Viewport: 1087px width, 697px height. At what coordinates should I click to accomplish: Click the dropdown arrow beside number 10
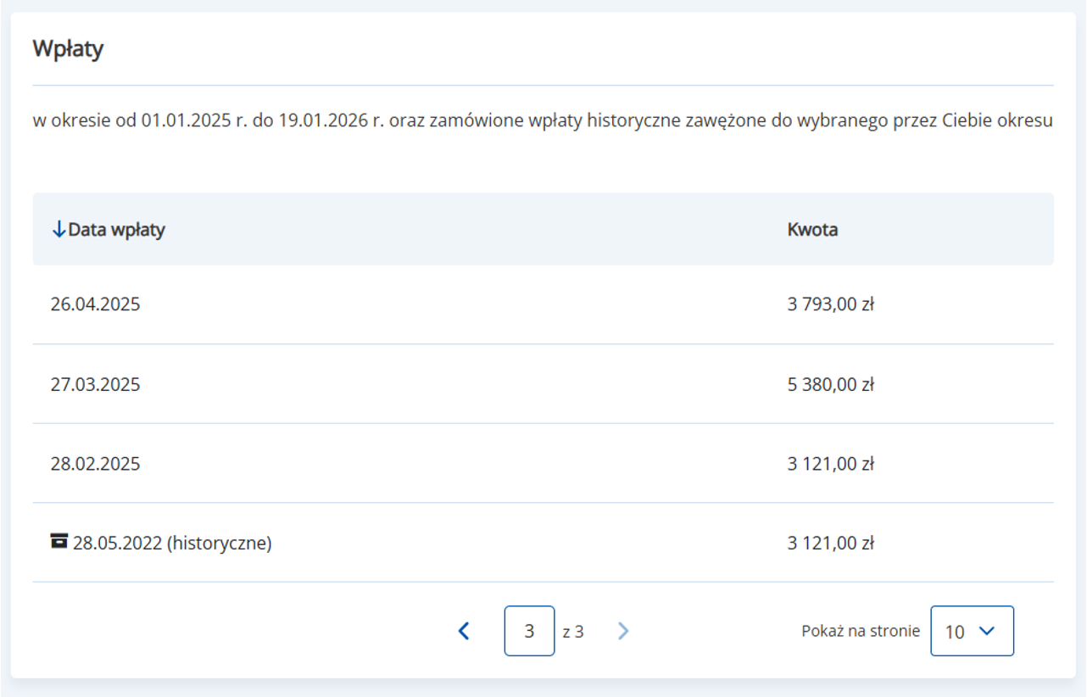[x=986, y=631]
